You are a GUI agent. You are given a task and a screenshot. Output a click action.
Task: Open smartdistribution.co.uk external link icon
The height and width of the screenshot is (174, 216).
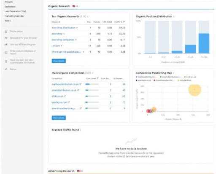[78, 90]
